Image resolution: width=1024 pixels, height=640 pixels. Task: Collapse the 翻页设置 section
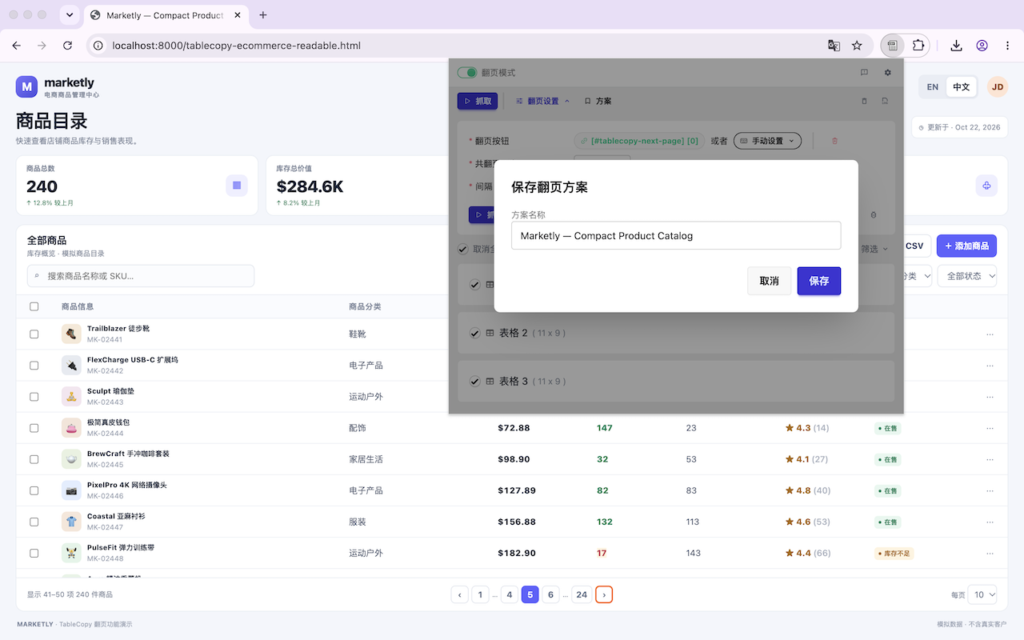click(x=543, y=102)
